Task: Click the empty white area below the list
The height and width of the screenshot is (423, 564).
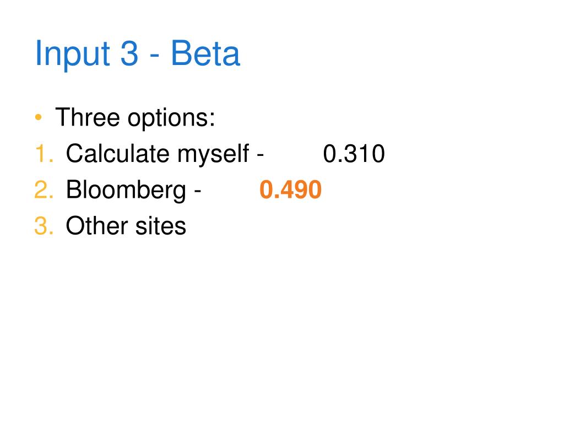Action: point(282,324)
